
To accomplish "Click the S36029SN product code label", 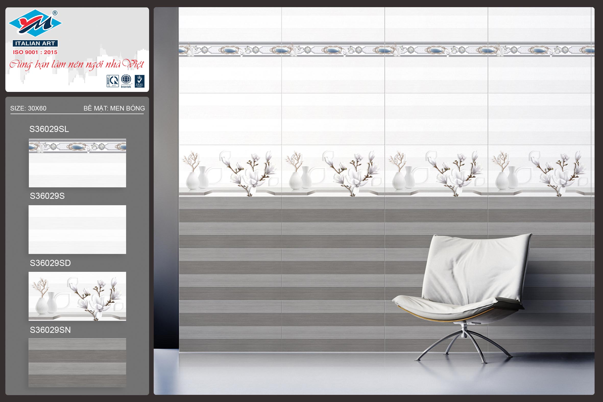I will pyautogui.click(x=50, y=330).
